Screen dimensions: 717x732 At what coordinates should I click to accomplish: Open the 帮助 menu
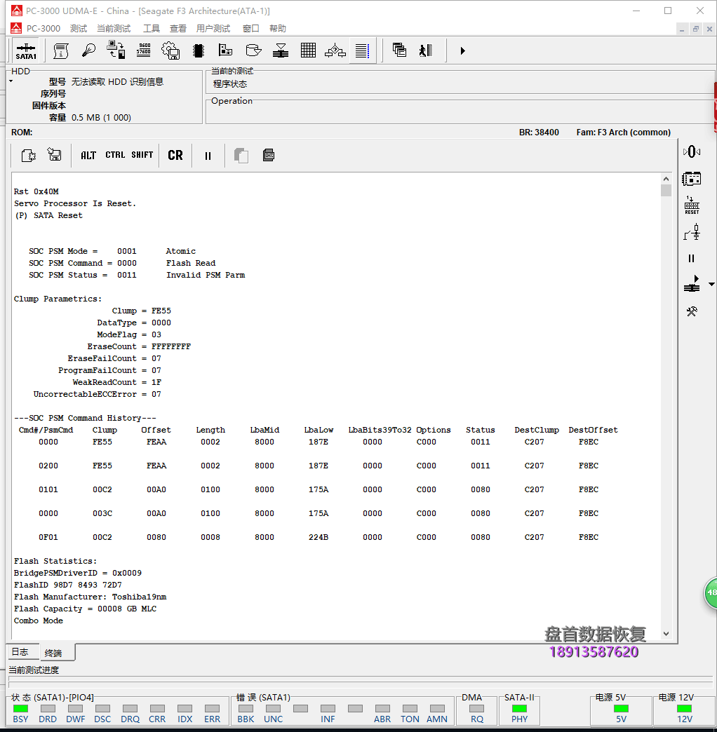(277, 29)
